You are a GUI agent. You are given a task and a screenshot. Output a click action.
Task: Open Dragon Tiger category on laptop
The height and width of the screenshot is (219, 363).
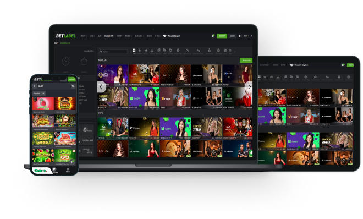(x=178, y=50)
